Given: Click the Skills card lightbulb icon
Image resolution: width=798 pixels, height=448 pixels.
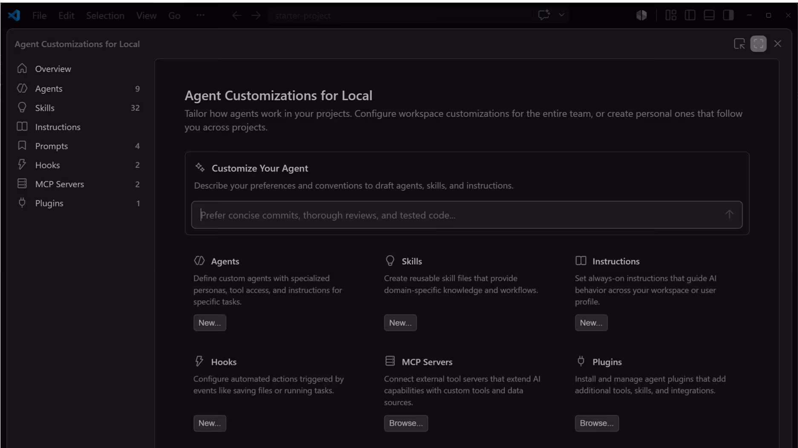Looking at the screenshot, I should click(x=390, y=260).
